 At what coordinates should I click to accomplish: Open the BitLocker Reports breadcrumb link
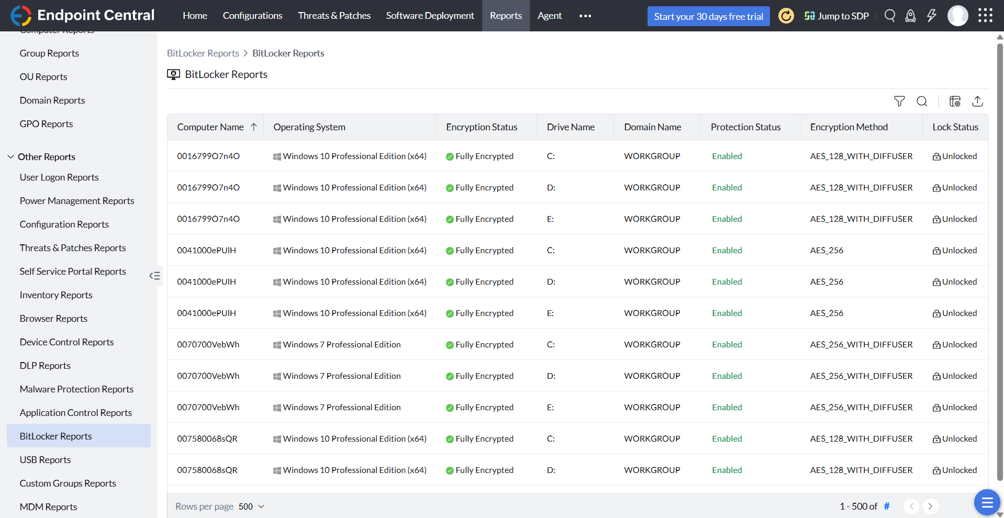click(203, 53)
